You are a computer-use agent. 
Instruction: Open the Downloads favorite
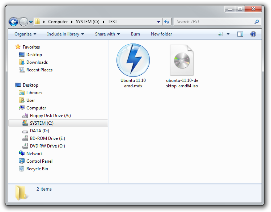click(x=37, y=62)
